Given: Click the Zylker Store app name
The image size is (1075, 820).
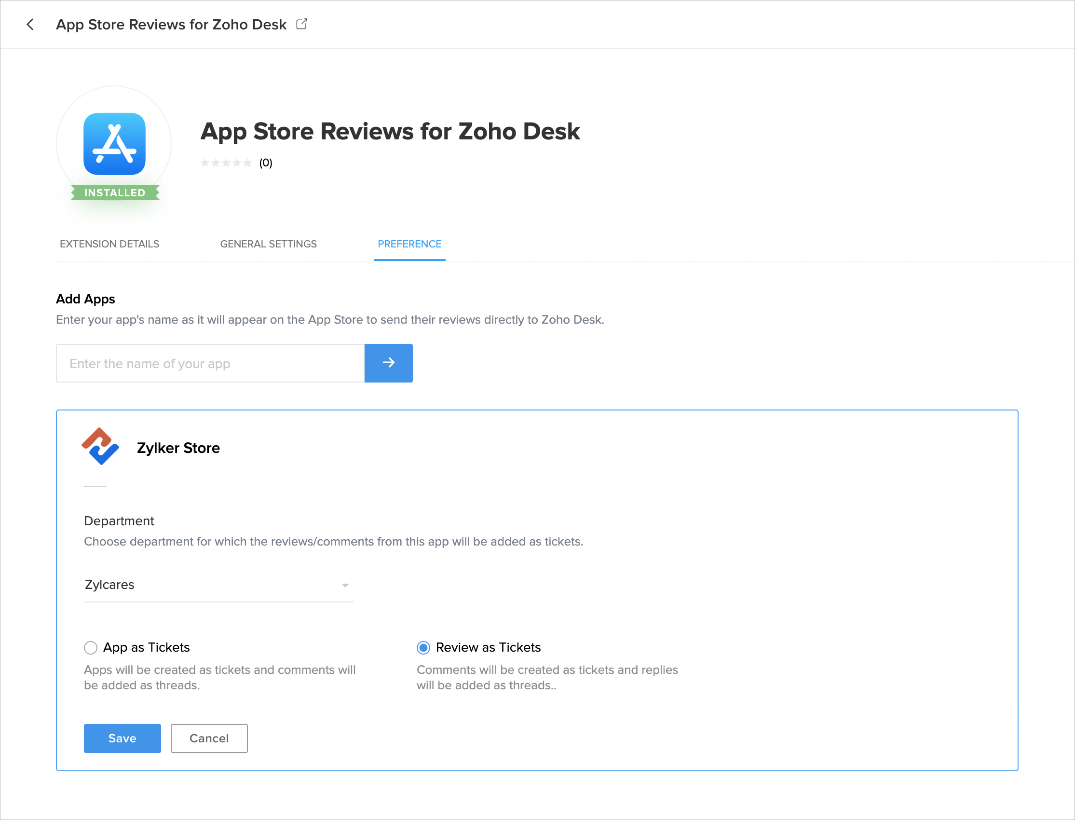Looking at the screenshot, I should [178, 448].
